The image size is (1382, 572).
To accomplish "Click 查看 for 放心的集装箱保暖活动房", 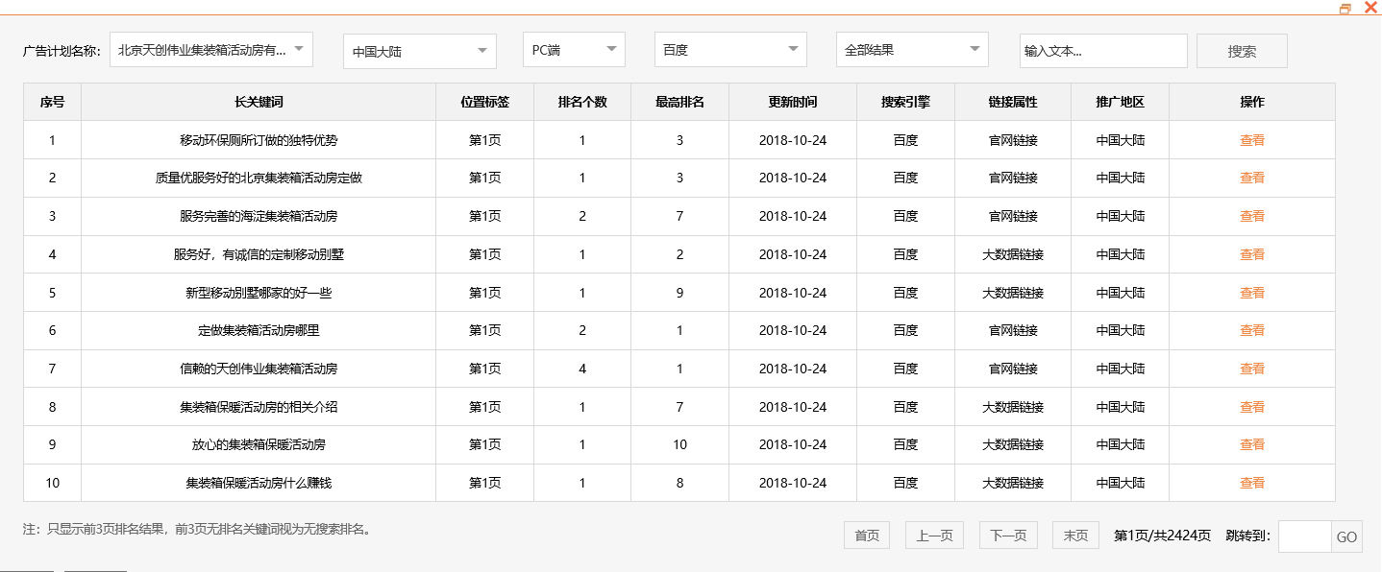I will tap(1252, 444).
